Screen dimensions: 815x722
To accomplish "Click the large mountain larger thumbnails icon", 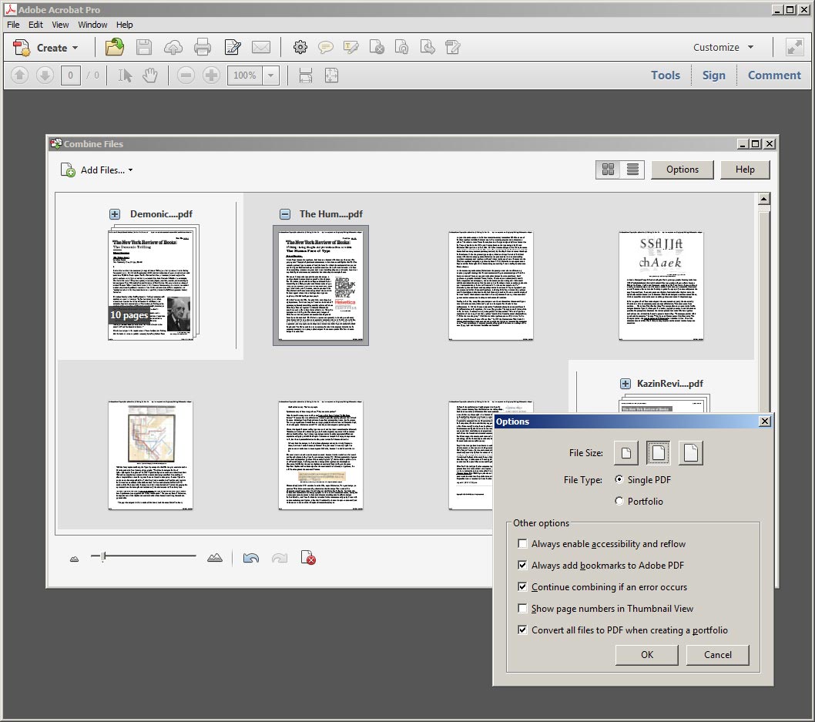I will [x=215, y=558].
